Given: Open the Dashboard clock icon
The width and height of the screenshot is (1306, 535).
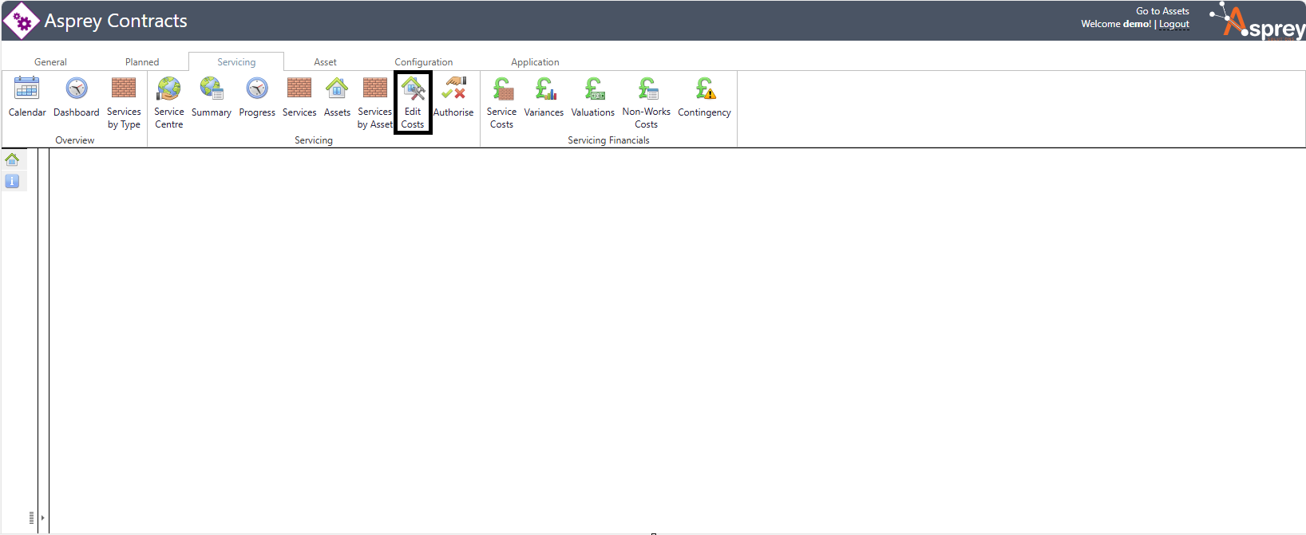Looking at the screenshot, I should click(x=77, y=89).
